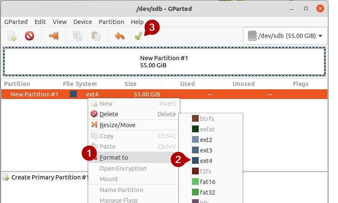338x203 pixels.
Task: Click the Unused column header
Action: coord(243,84)
